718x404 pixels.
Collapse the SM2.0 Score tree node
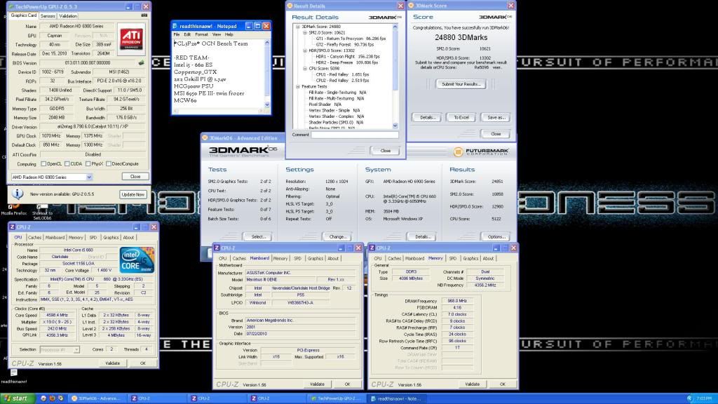coord(304,32)
